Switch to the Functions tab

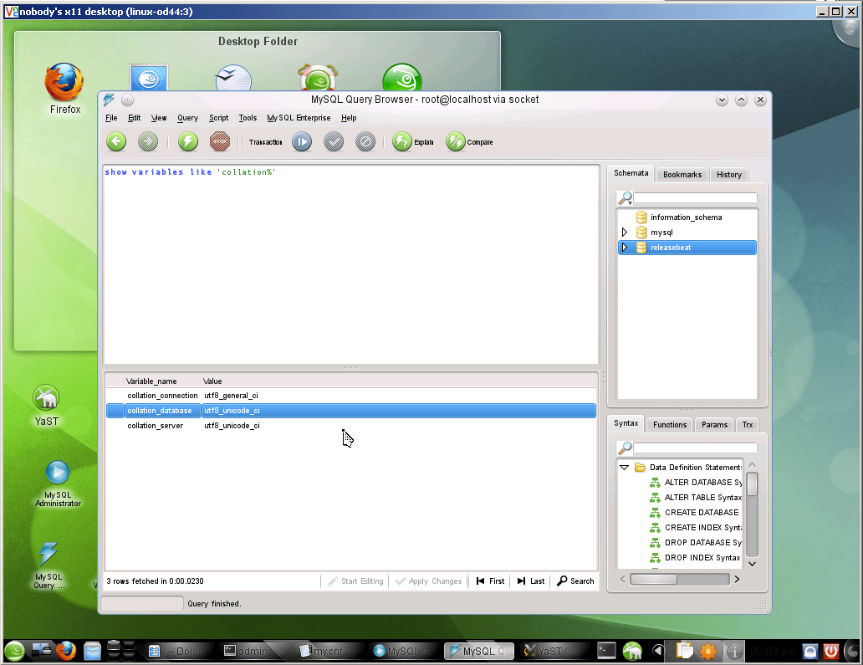pos(670,424)
